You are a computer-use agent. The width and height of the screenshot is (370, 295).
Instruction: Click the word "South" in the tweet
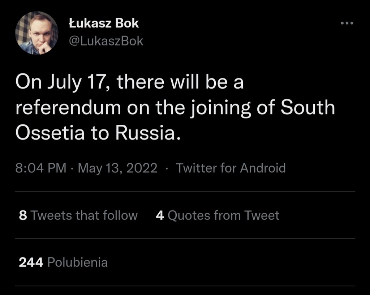click(308, 108)
